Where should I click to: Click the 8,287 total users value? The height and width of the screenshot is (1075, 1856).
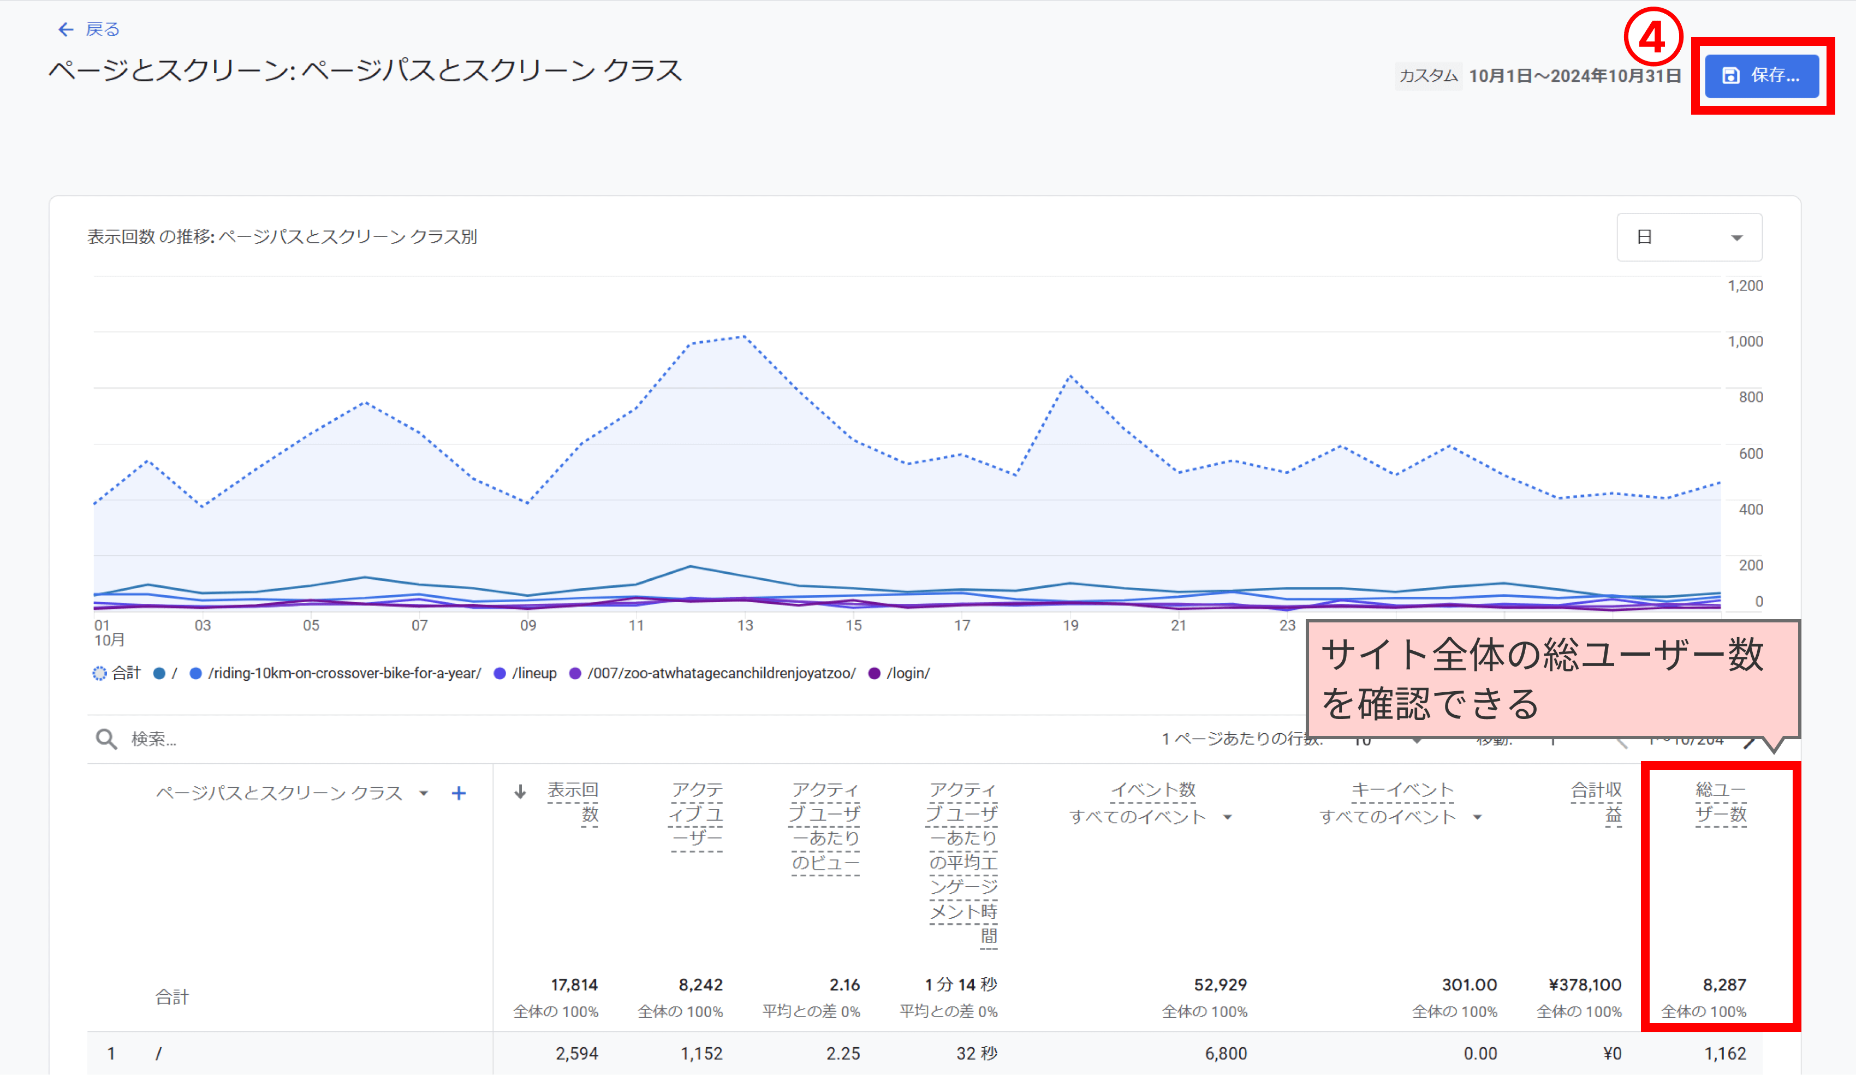[1724, 985]
